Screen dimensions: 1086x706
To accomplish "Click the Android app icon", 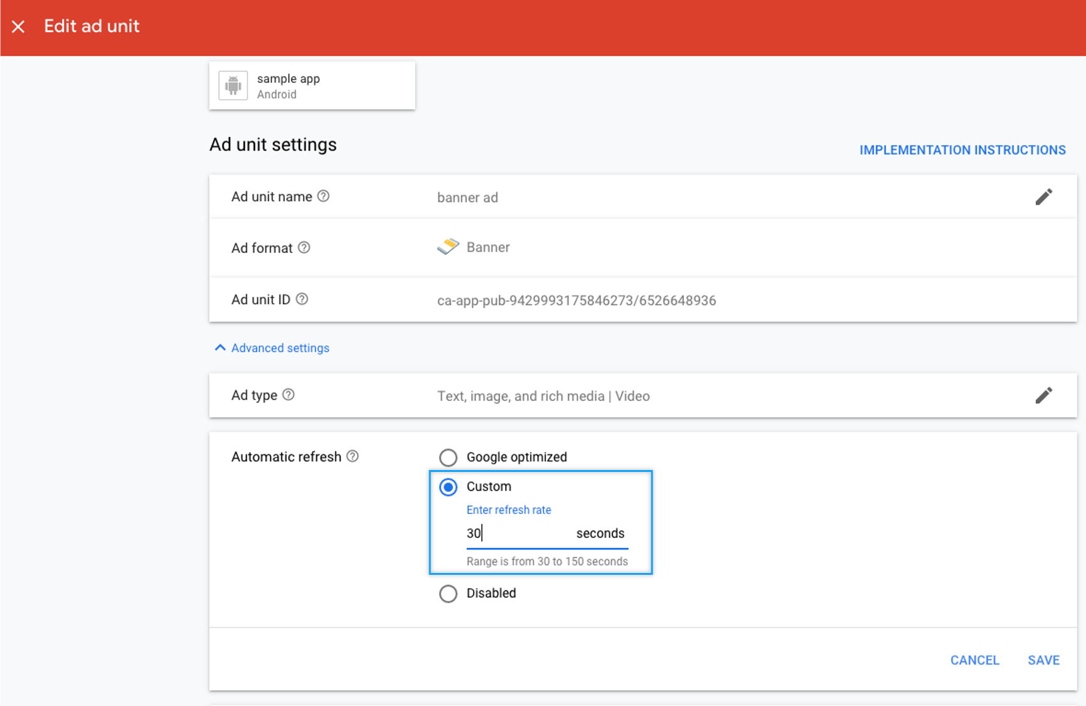I will point(233,85).
